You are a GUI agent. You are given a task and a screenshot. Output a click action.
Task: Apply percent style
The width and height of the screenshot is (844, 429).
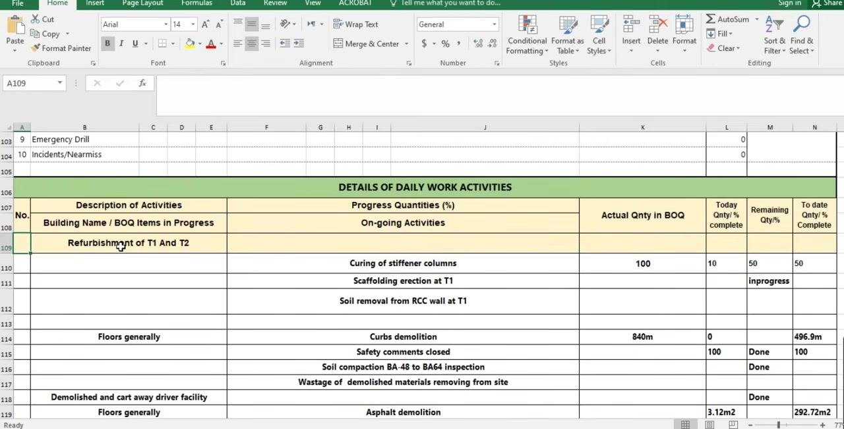(x=446, y=44)
